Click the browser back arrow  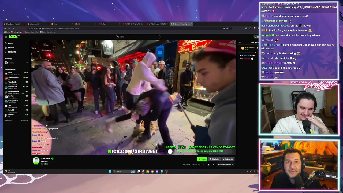(x=5, y=28)
